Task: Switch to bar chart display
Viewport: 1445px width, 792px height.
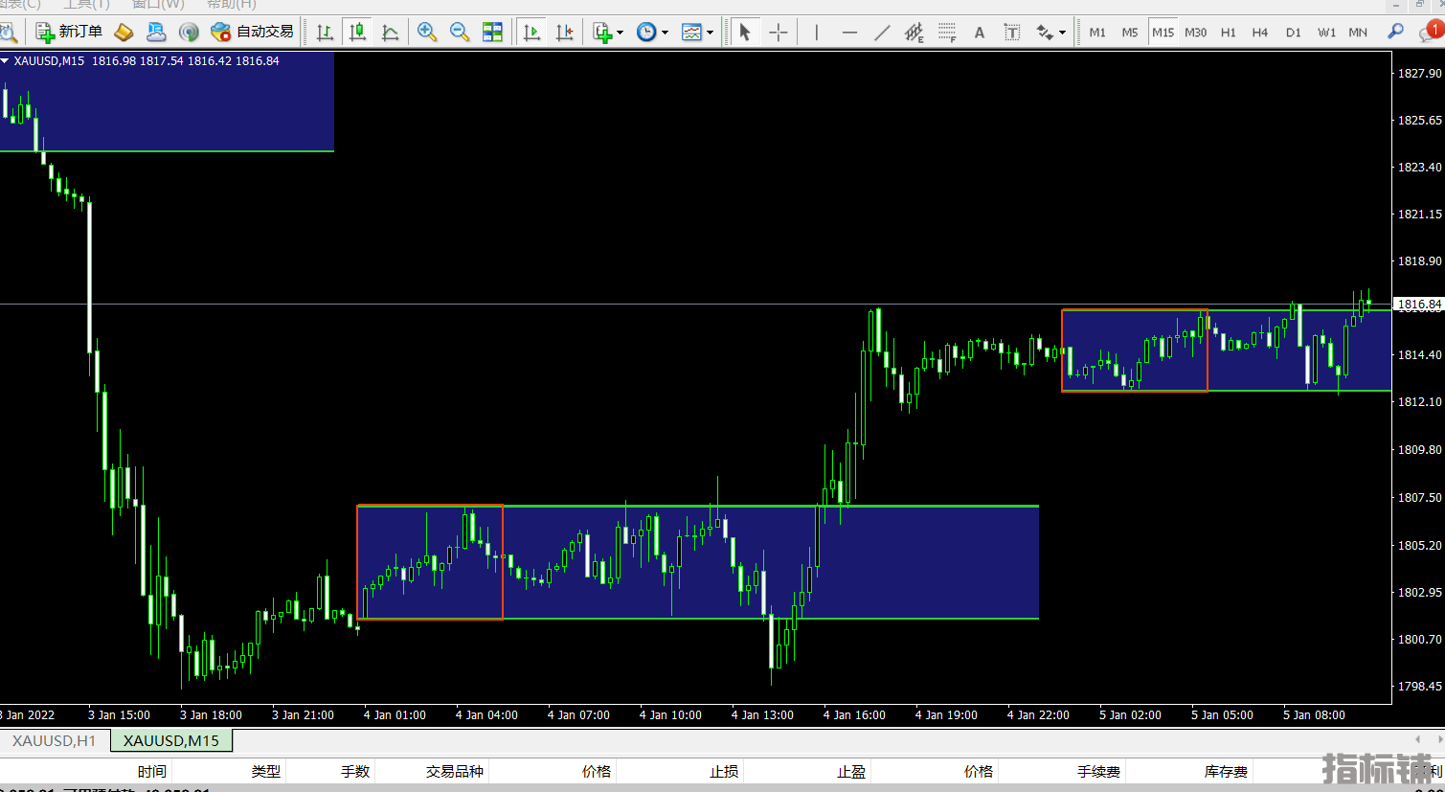Action: (325, 32)
